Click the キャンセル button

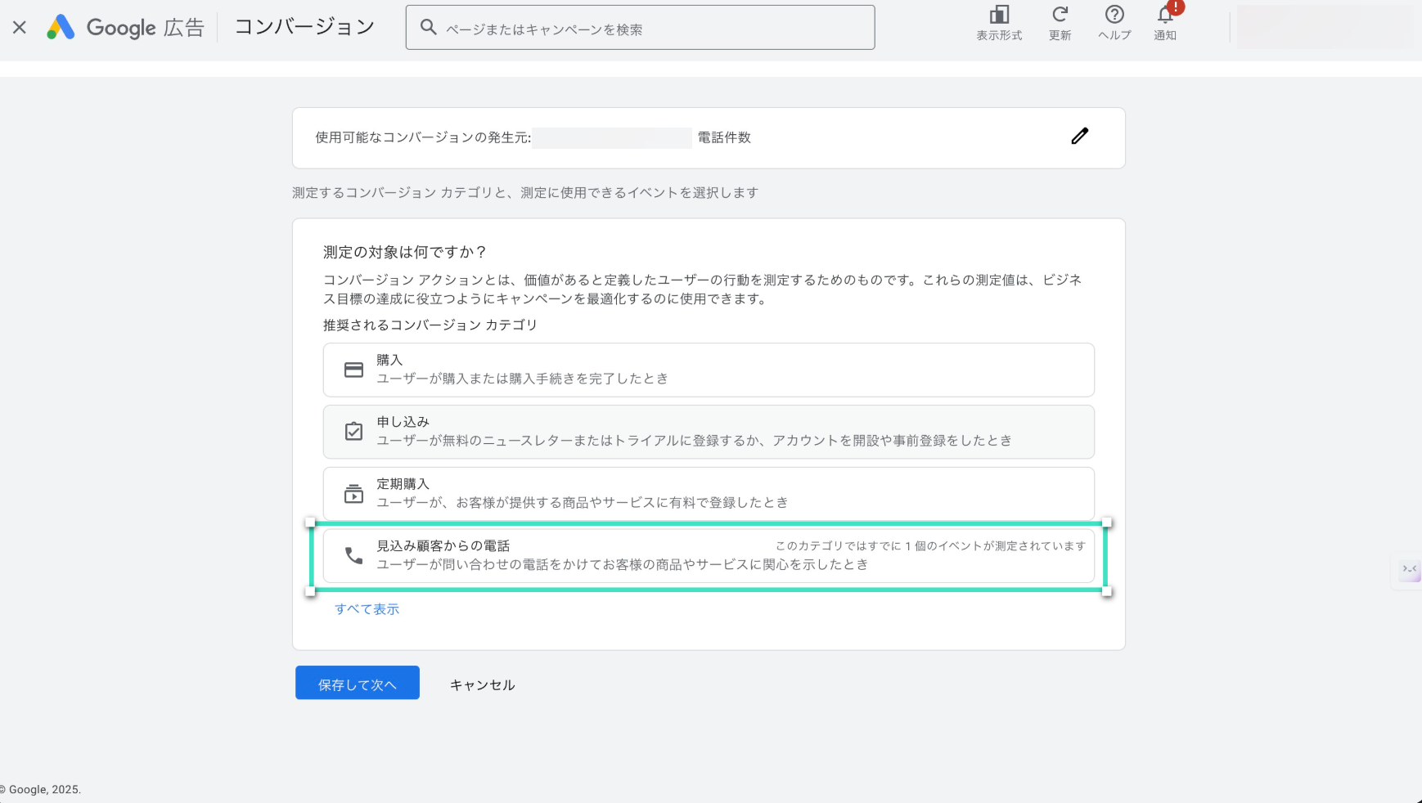[x=482, y=685]
